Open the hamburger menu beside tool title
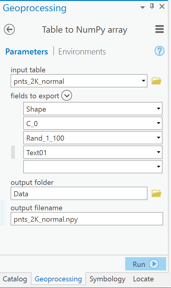The image size is (171, 288). [x=160, y=29]
